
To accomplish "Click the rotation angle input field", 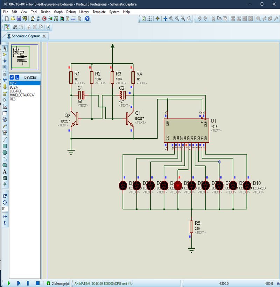I will pyautogui.click(x=5, y=209).
